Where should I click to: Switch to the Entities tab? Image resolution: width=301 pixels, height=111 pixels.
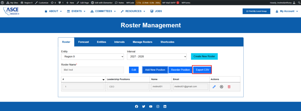coord(101,42)
